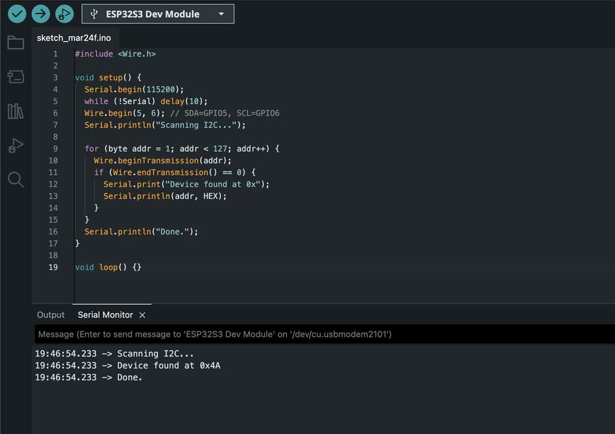Image resolution: width=615 pixels, height=434 pixels.
Task: Open the Debug panel sidebar icon
Action: [x=16, y=145]
